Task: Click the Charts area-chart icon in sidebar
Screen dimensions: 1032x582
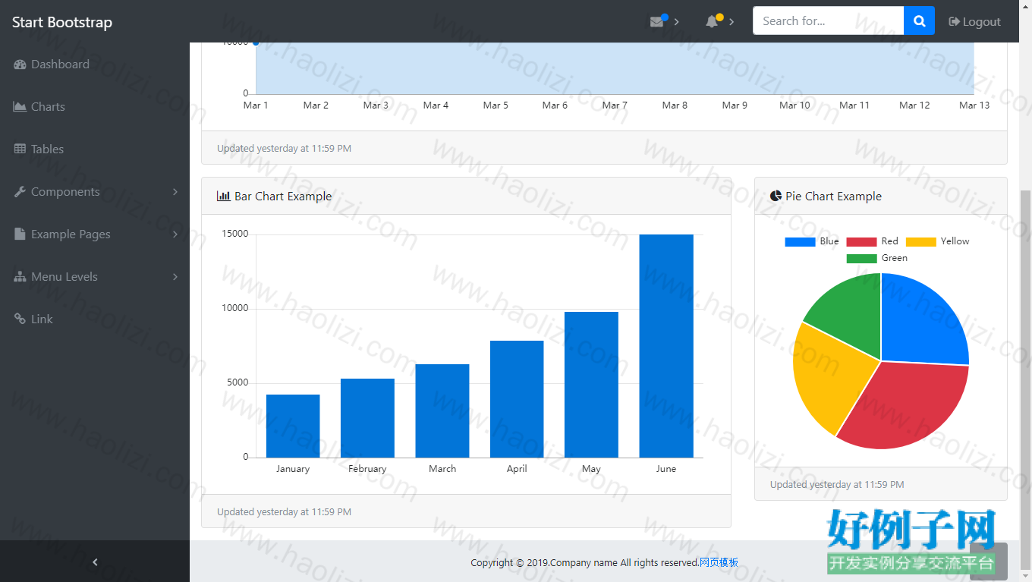Action: coord(20,107)
